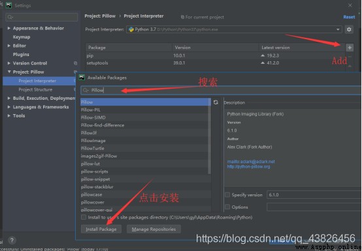Click the Install Package button
Viewport: 362px width, 251px height.
101,229
